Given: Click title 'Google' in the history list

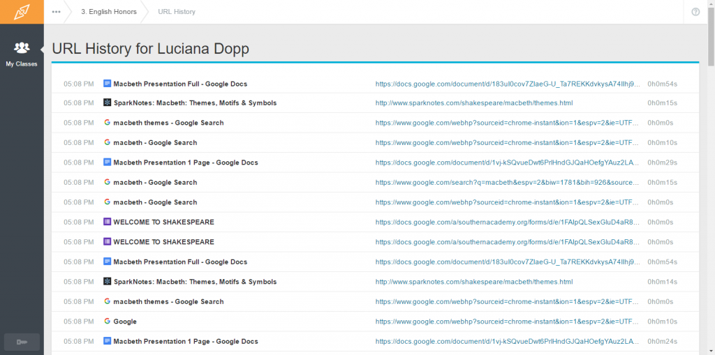Looking at the screenshot, I should 125,322.
